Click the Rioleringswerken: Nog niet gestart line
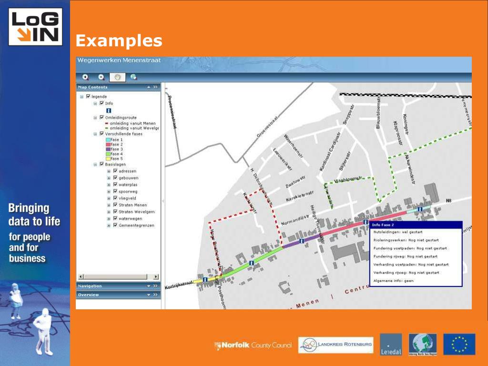This screenshot has width=488, height=366. click(x=406, y=240)
